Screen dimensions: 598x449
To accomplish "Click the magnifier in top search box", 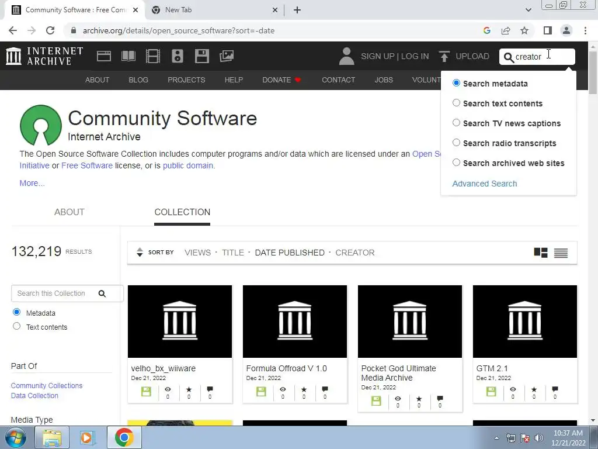I will click(x=509, y=57).
